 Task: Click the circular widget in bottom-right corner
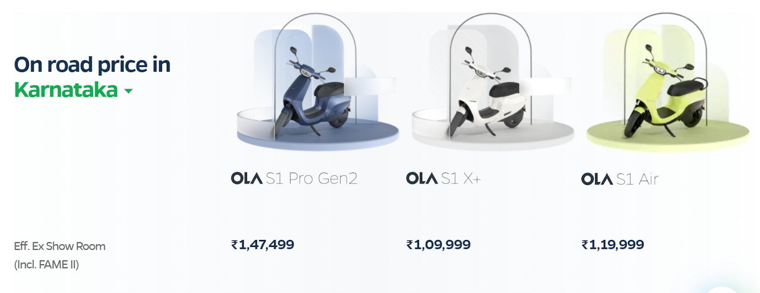click(722, 288)
